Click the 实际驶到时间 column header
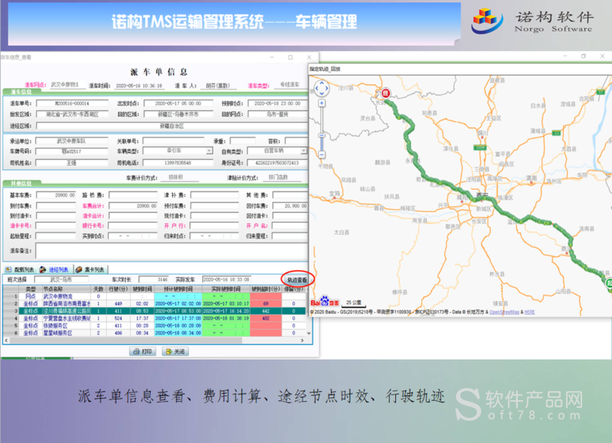The height and width of the screenshot is (443, 612). click(x=226, y=289)
